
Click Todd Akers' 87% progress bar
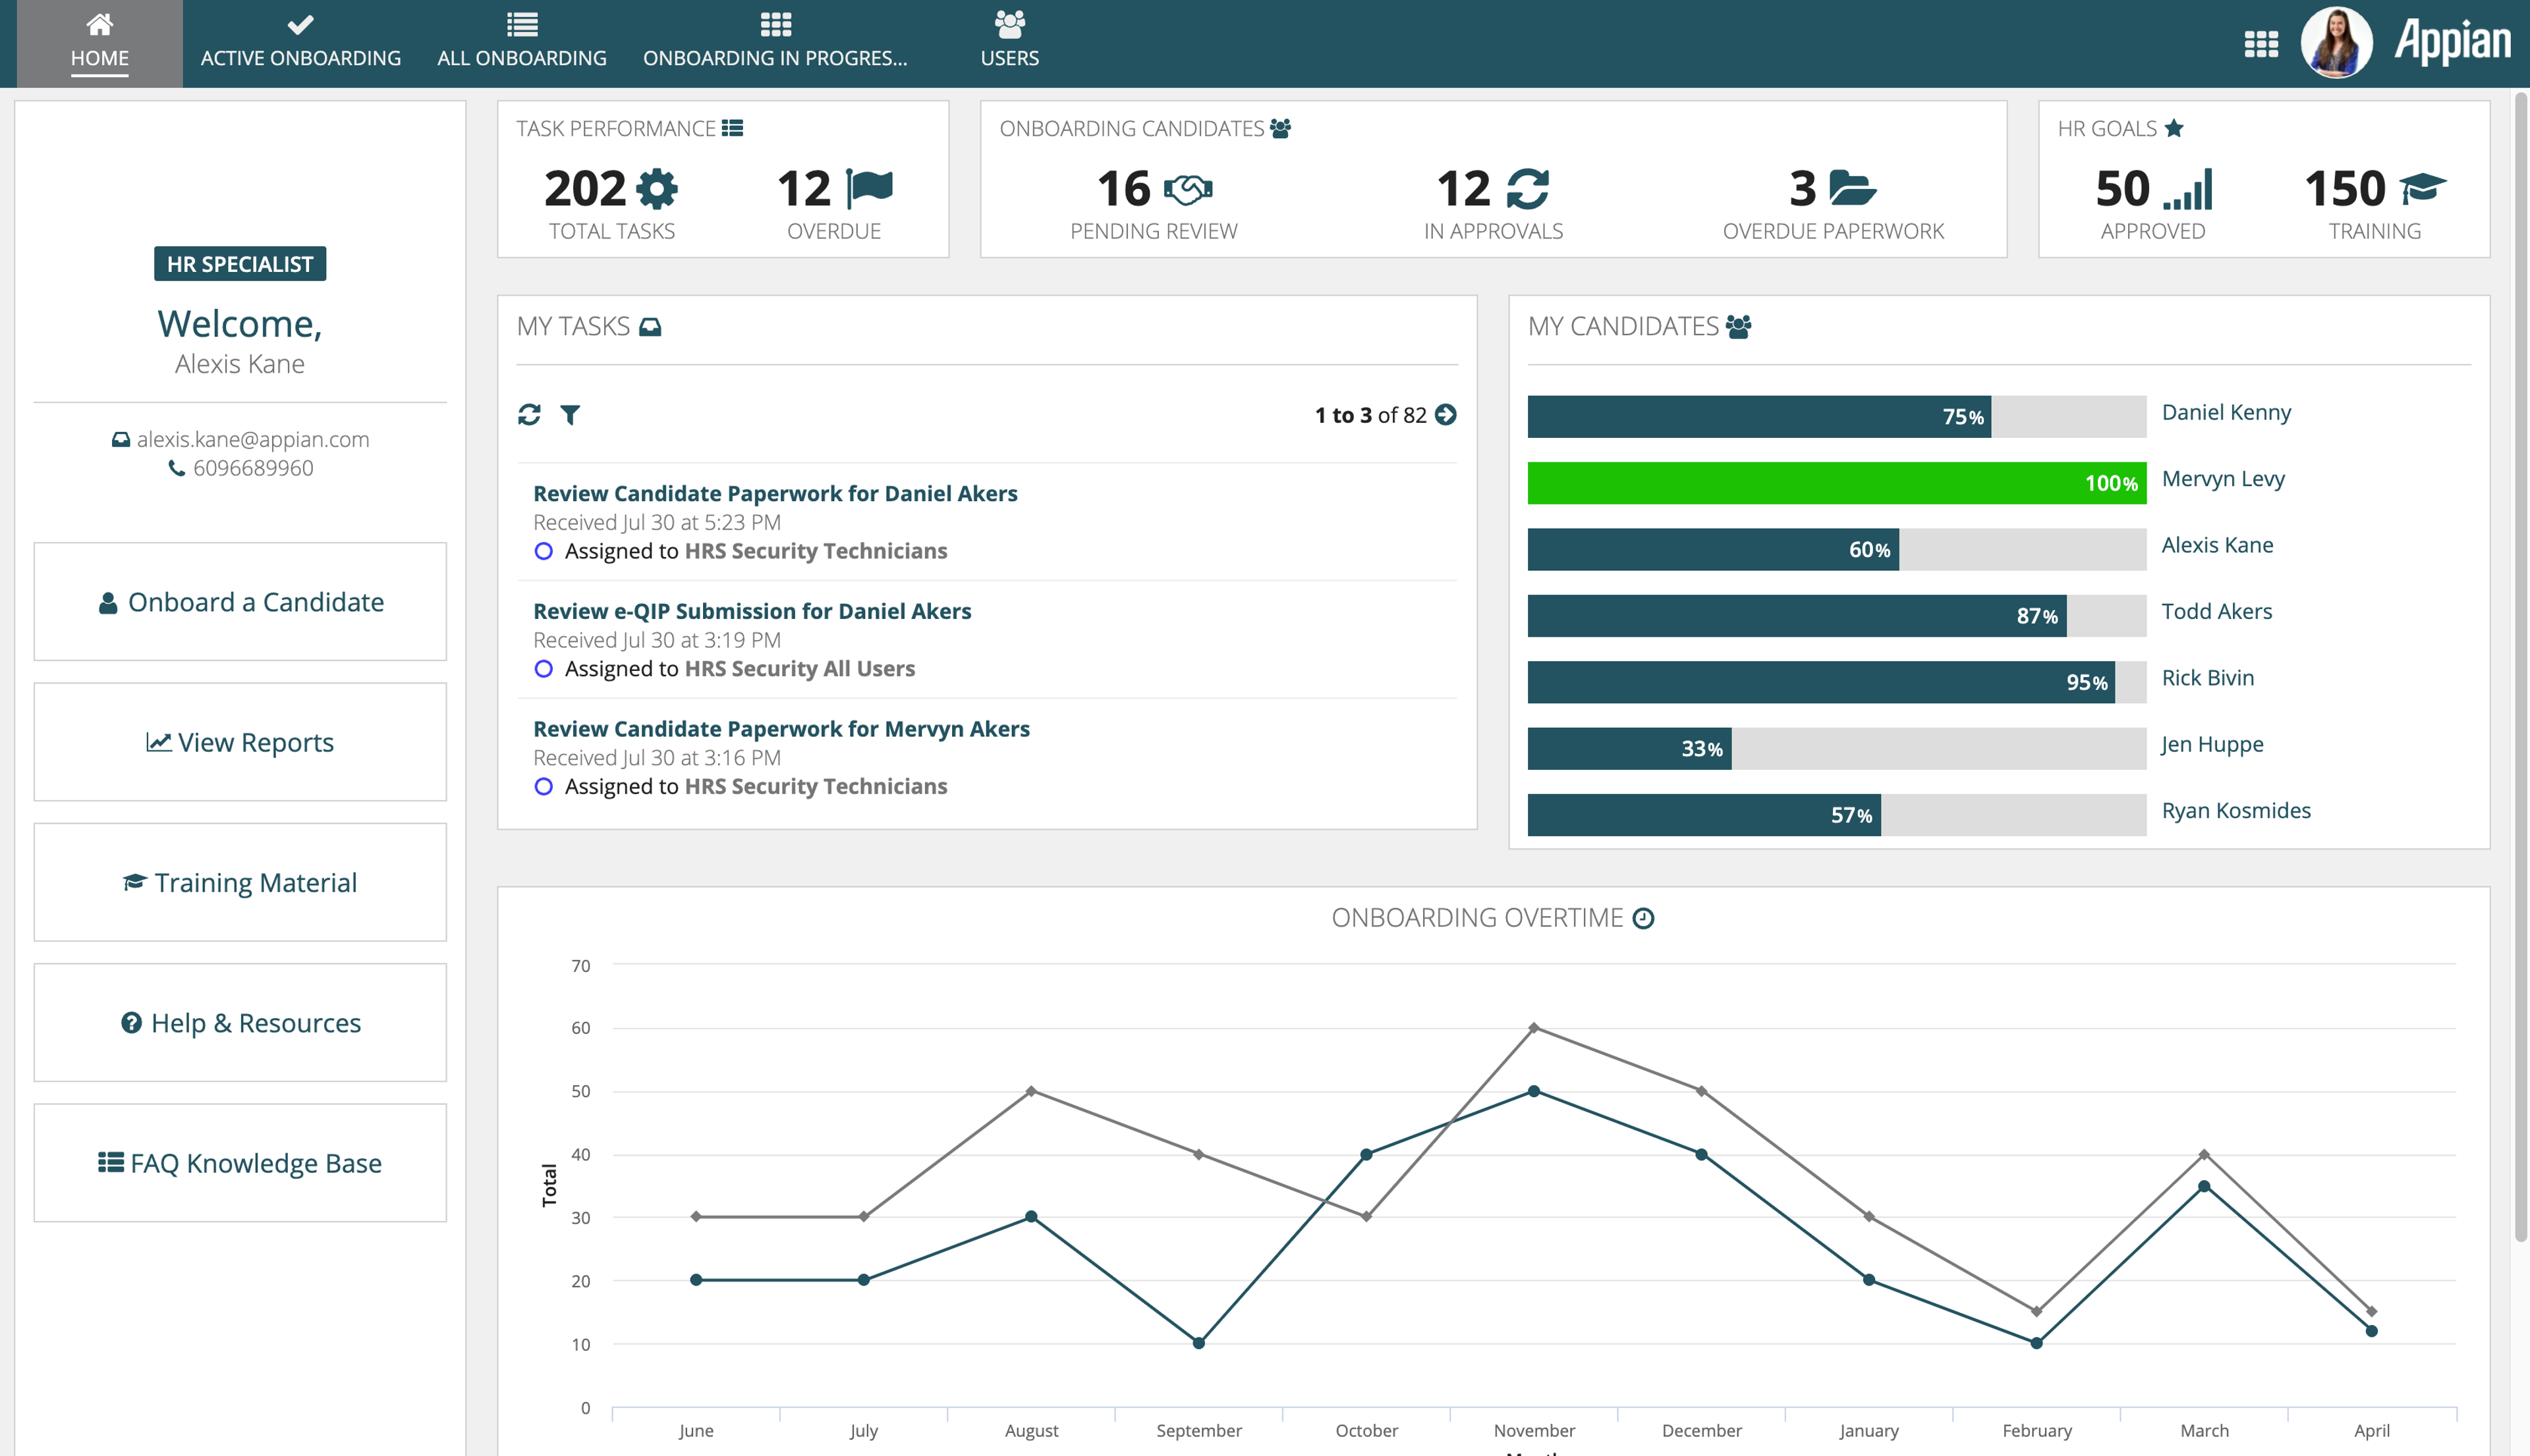(1837, 616)
